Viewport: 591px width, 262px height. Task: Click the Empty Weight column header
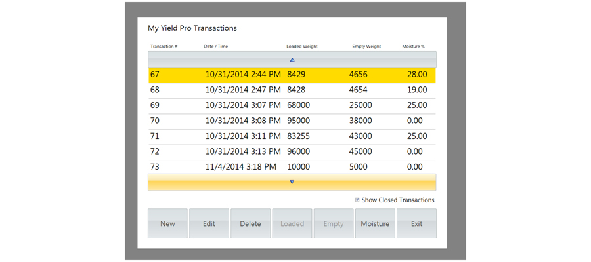(366, 47)
